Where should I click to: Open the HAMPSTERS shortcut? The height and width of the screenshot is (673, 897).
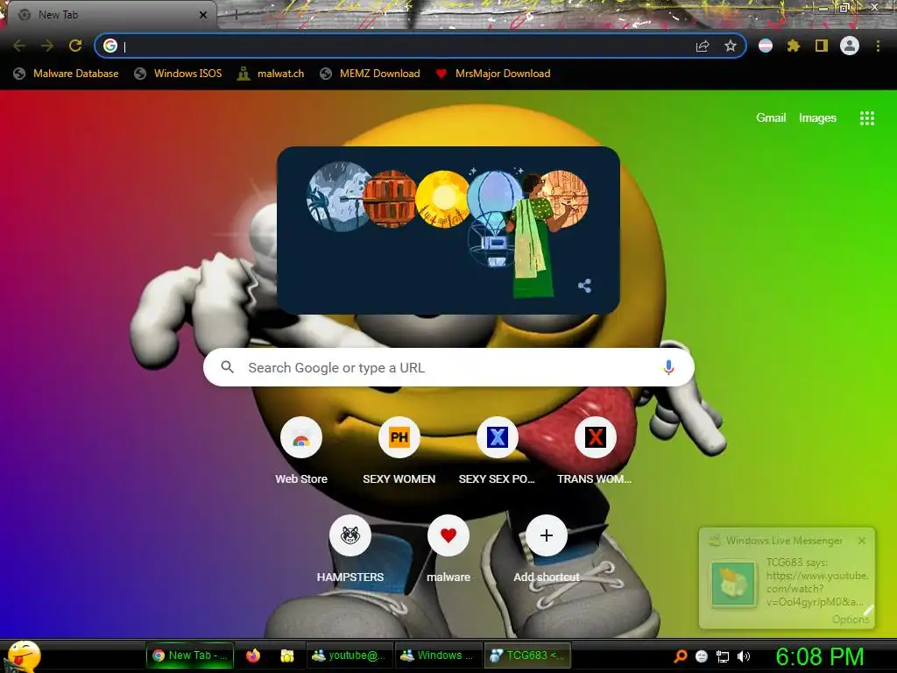pyautogui.click(x=350, y=550)
